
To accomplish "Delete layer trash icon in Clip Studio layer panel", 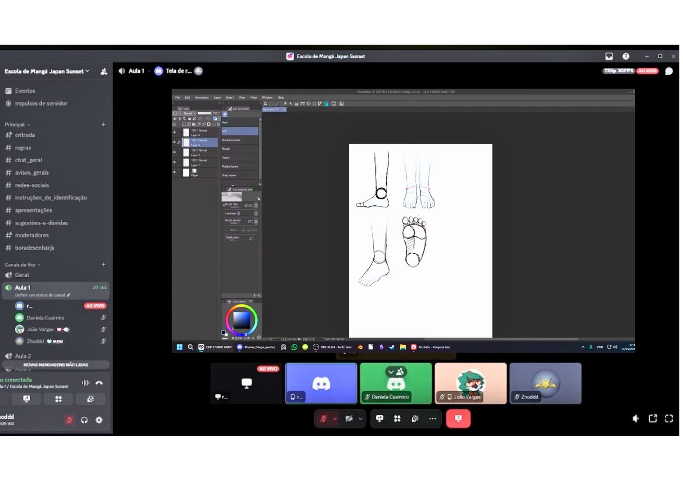I will coord(219,124).
